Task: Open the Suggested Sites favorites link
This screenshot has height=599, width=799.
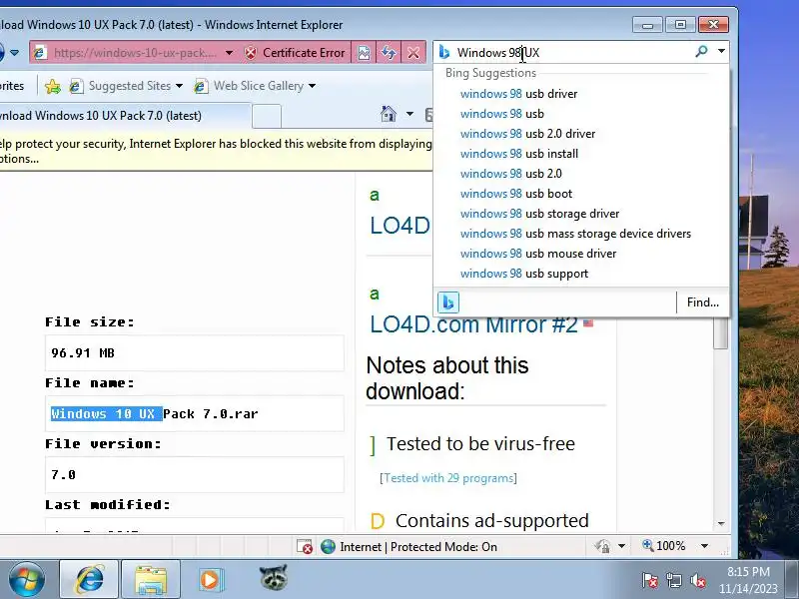Action: pyautogui.click(x=130, y=86)
